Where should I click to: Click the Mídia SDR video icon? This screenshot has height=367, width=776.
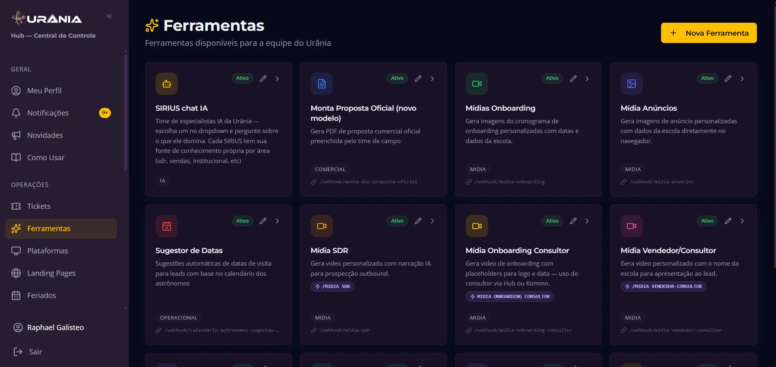(322, 226)
